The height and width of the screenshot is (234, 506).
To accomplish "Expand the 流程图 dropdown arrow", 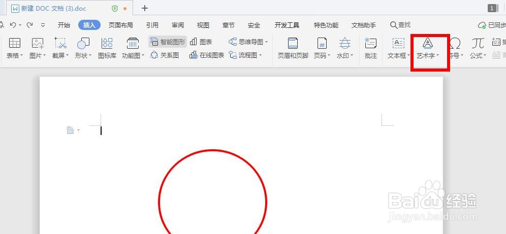I will click(x=260, y=55).
